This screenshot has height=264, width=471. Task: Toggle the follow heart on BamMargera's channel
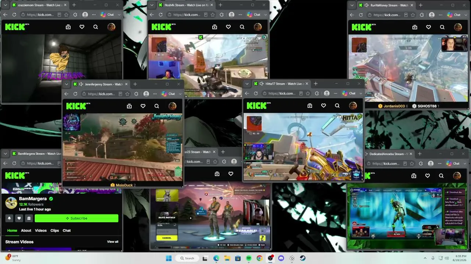pyautogui.click(x=19, y=218)
